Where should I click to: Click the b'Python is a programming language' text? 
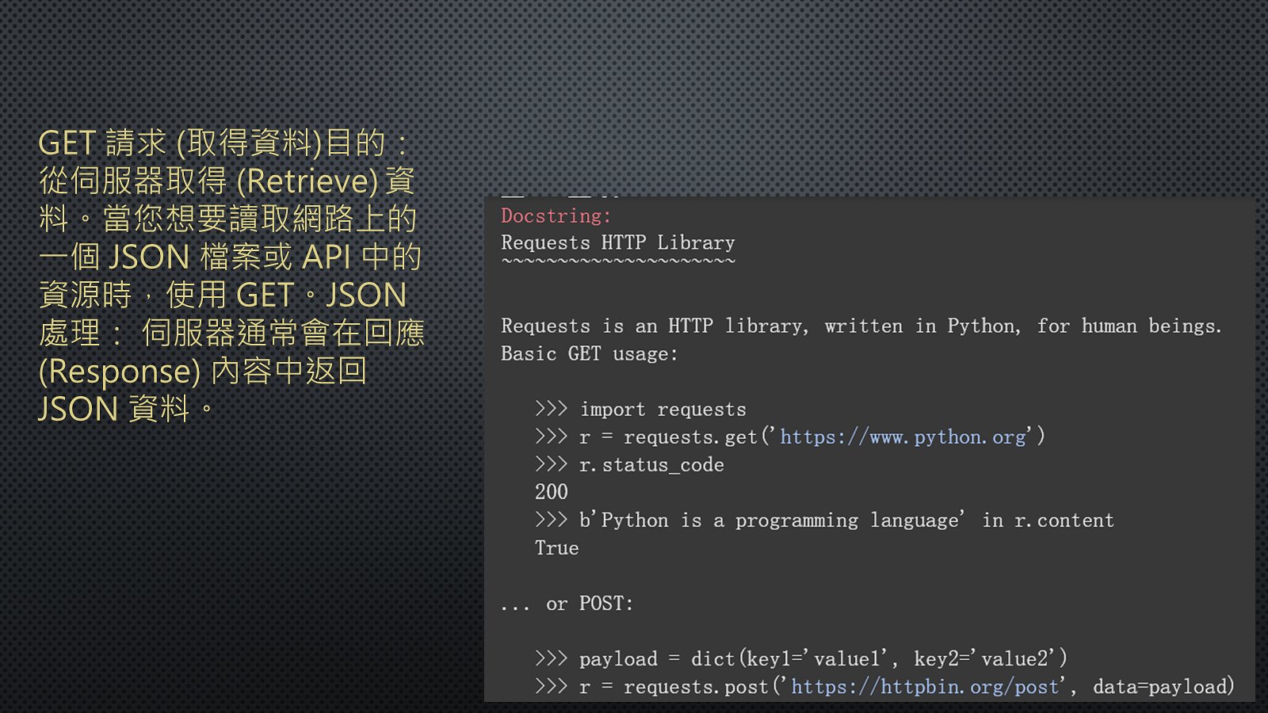771,520
